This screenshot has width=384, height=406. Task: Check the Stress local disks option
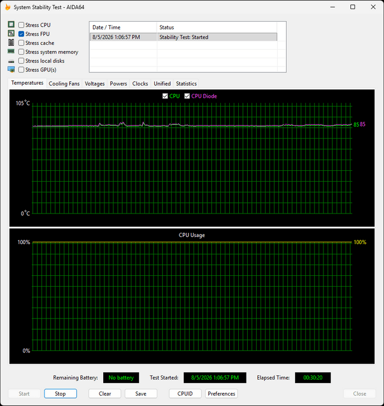pos(21,61)
